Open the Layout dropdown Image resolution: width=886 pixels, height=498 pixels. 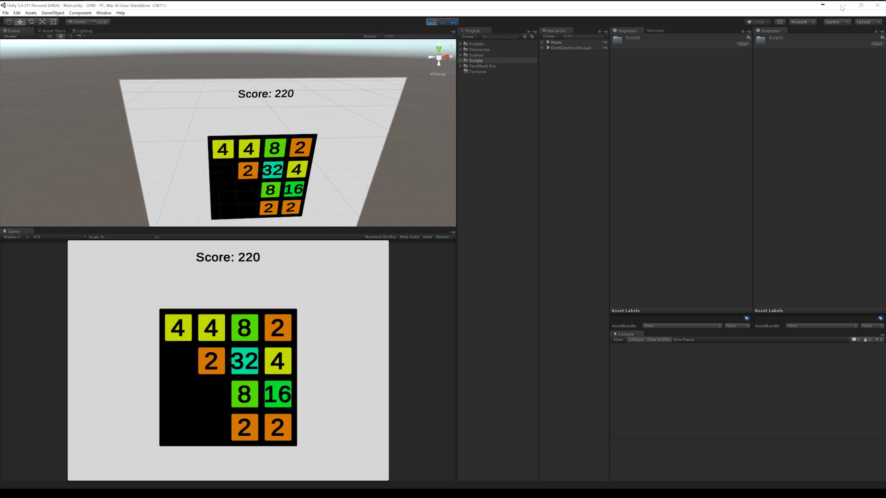[868, 22]
